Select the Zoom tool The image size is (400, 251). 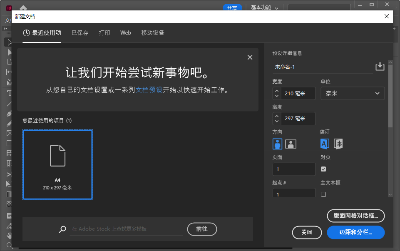pyautogui.click(x=9, y=246)
